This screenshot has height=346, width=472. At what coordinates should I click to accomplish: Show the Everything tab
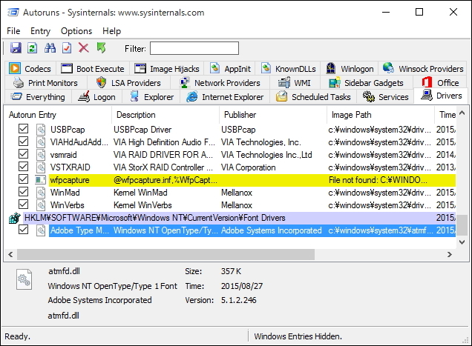38,97
